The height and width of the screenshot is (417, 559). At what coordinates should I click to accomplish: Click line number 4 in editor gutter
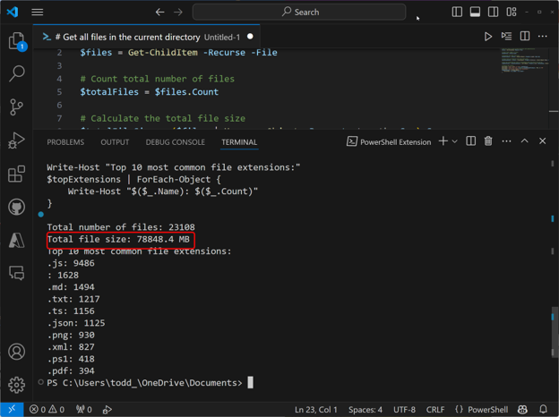point(59,79)
